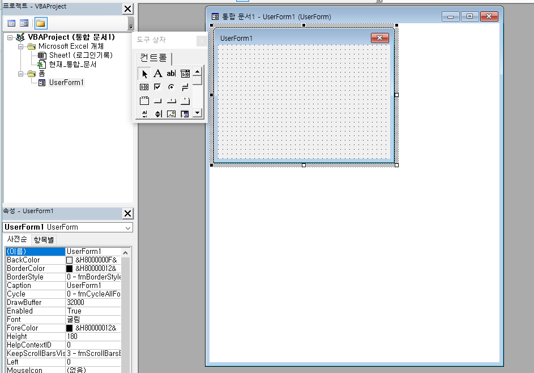Viewport: 534px width, 373px height.
Task: Select UserForm1 in project tree
Action: coord(66,83)
